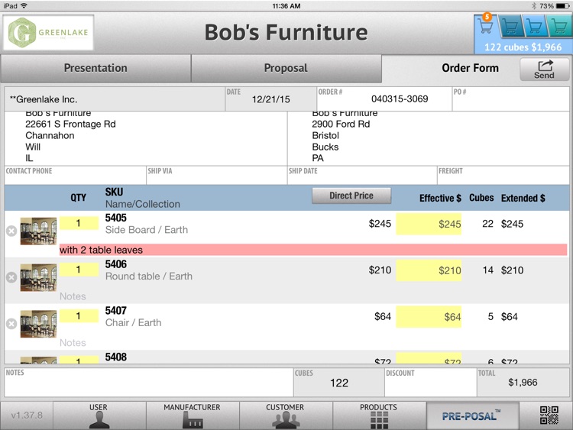Edit quantity field for SKU 5406
The image size is (573, 430).
(x=79, y=270)
